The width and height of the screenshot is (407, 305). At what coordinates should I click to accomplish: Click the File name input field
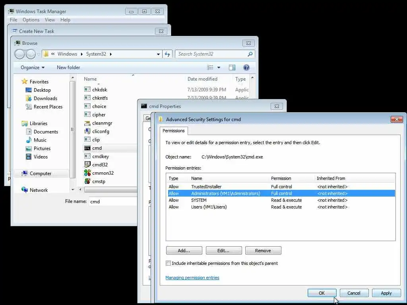pyautogui.click(x=113, y=201)
